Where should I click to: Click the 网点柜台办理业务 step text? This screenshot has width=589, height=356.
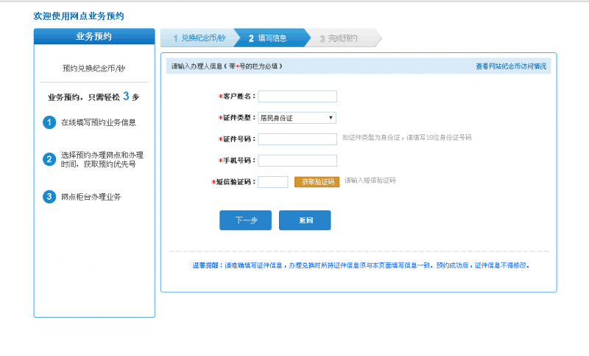pyautogui.click(x=93, y=197)
